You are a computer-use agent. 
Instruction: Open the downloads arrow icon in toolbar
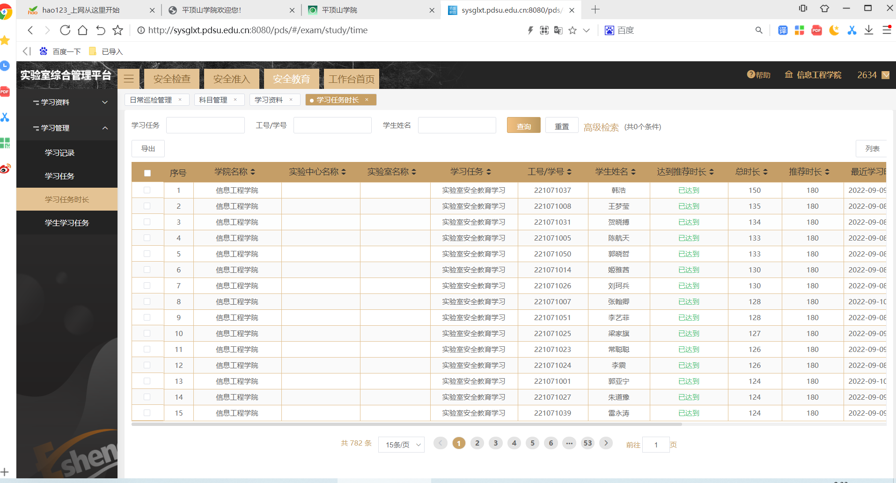click(869, 30)
